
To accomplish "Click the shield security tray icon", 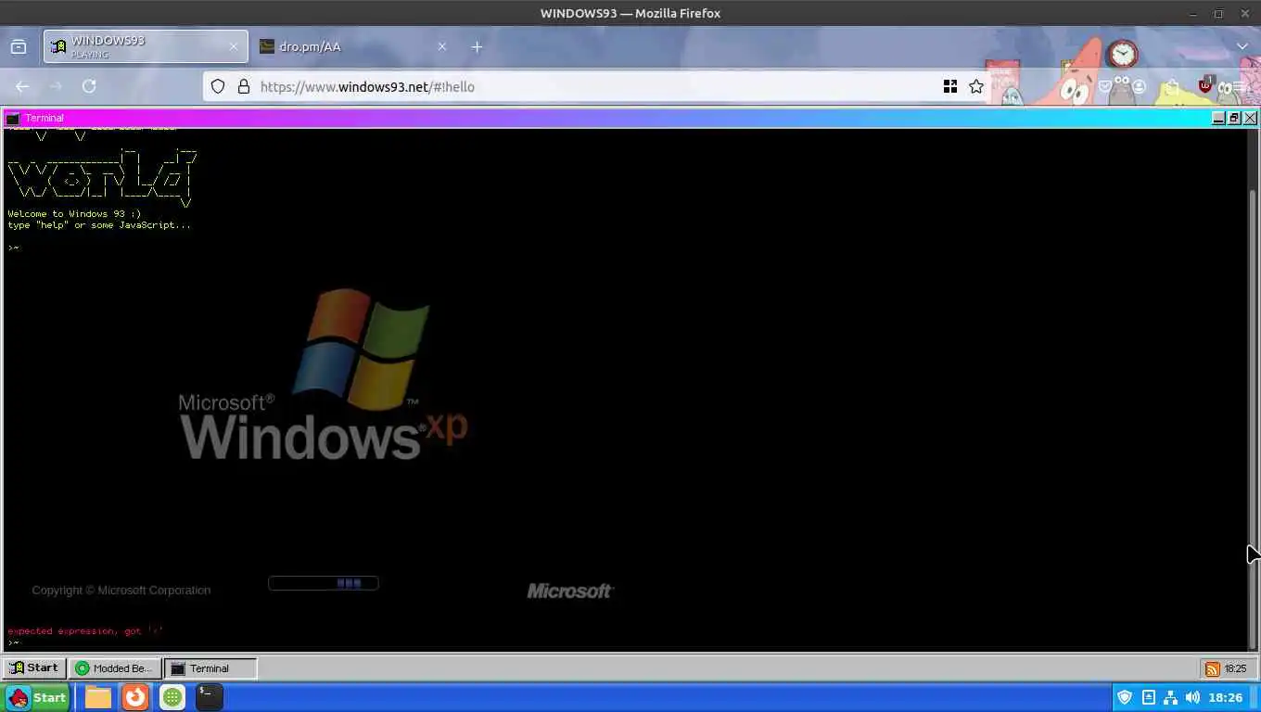I will pos(1125,697).
